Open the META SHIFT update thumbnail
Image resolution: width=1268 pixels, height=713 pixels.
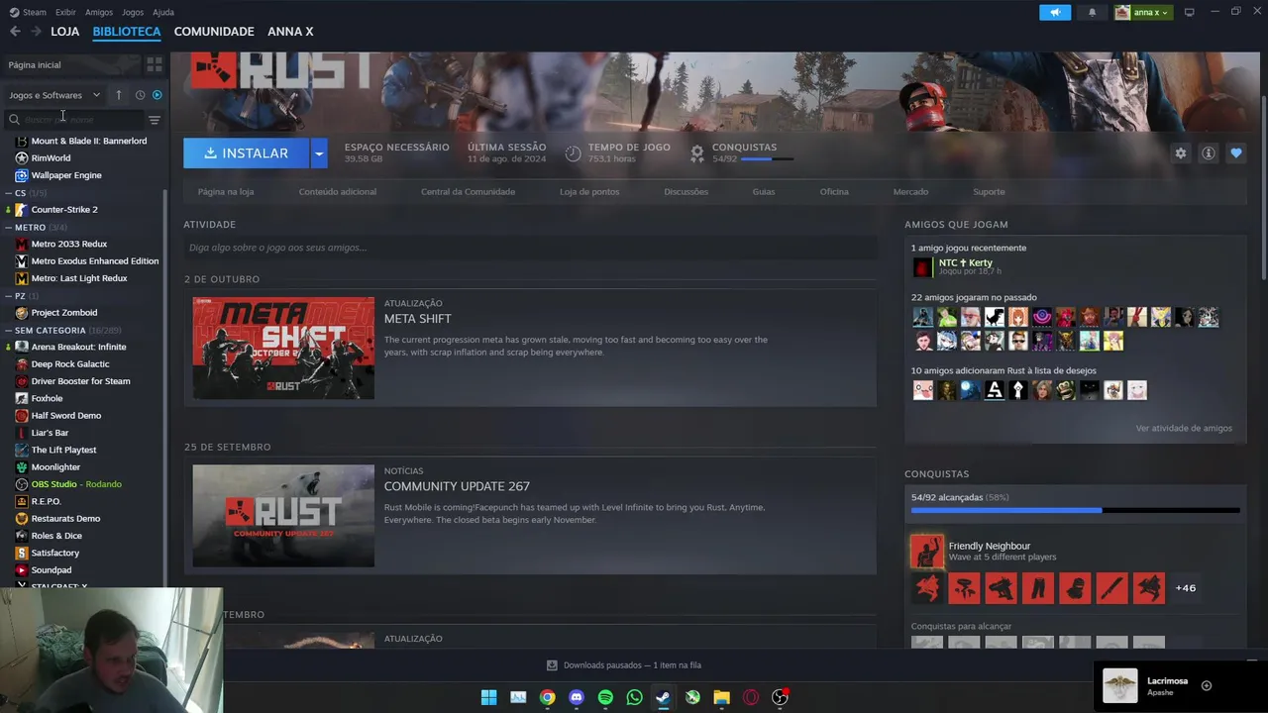pyautogui.click(x=283, y=349)
